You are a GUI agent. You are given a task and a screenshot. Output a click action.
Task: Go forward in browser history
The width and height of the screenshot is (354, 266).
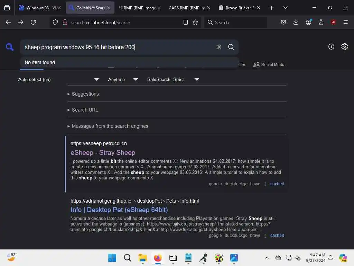tap(21, 23)
